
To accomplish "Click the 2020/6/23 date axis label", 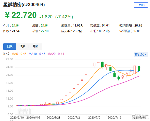I will [54, 117].
